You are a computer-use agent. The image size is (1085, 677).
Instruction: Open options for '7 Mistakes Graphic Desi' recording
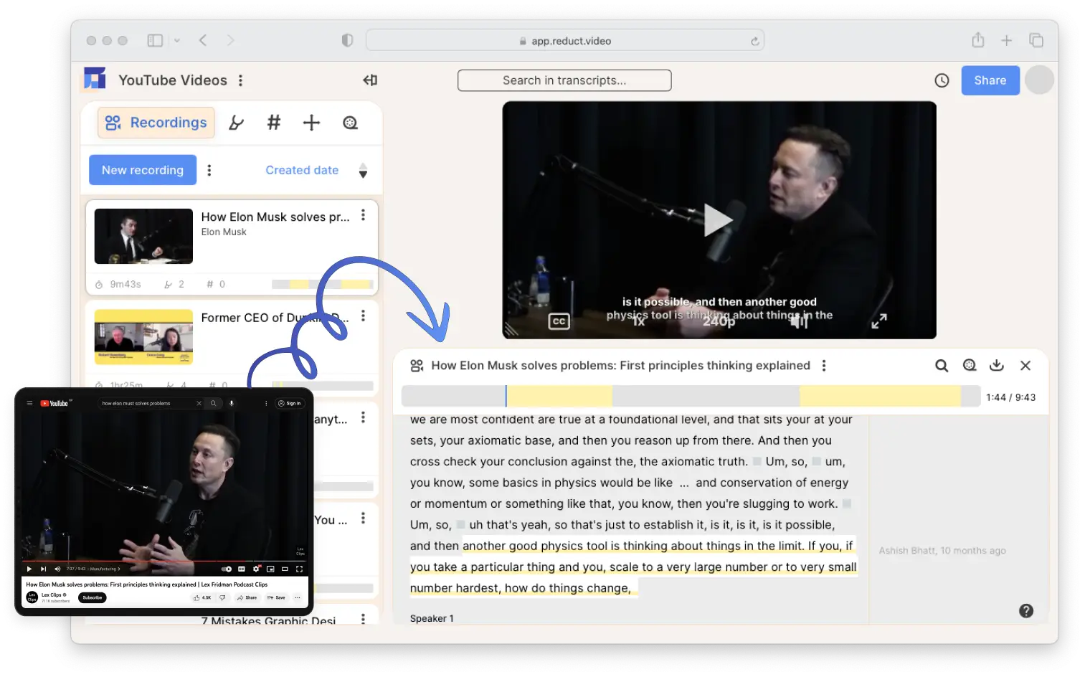(363, 619)
